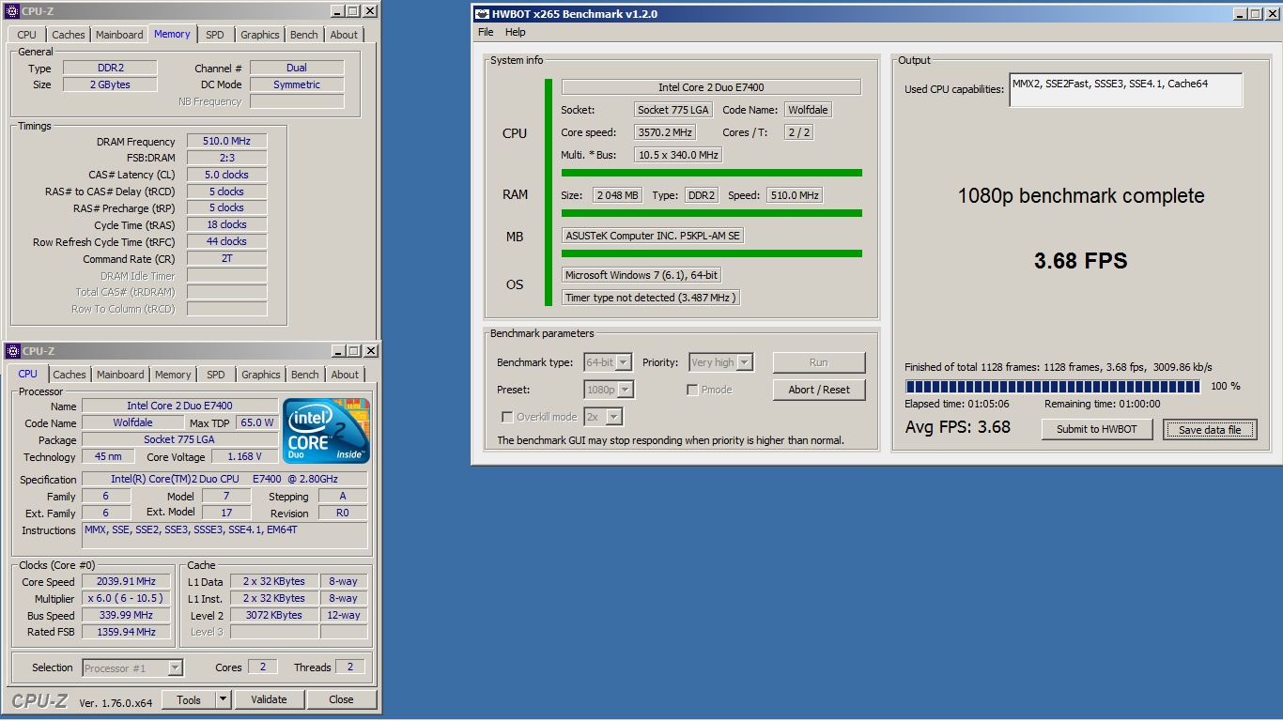Click the DRAM Frequency 510.0 MHz field

click(x=226, y=142)
